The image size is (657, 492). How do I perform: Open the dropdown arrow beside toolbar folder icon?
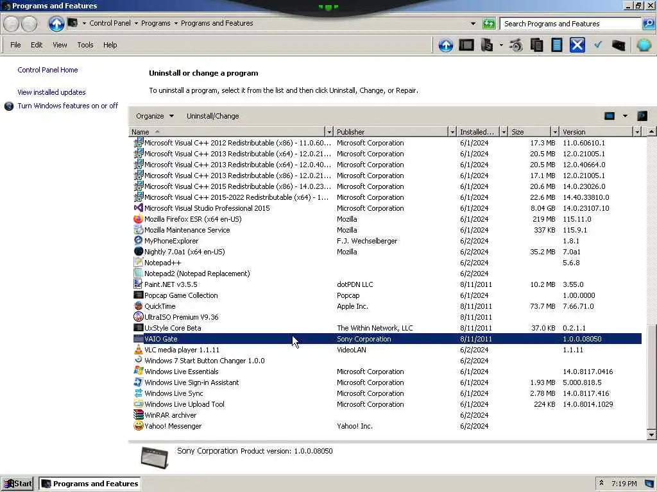[501, 45]
